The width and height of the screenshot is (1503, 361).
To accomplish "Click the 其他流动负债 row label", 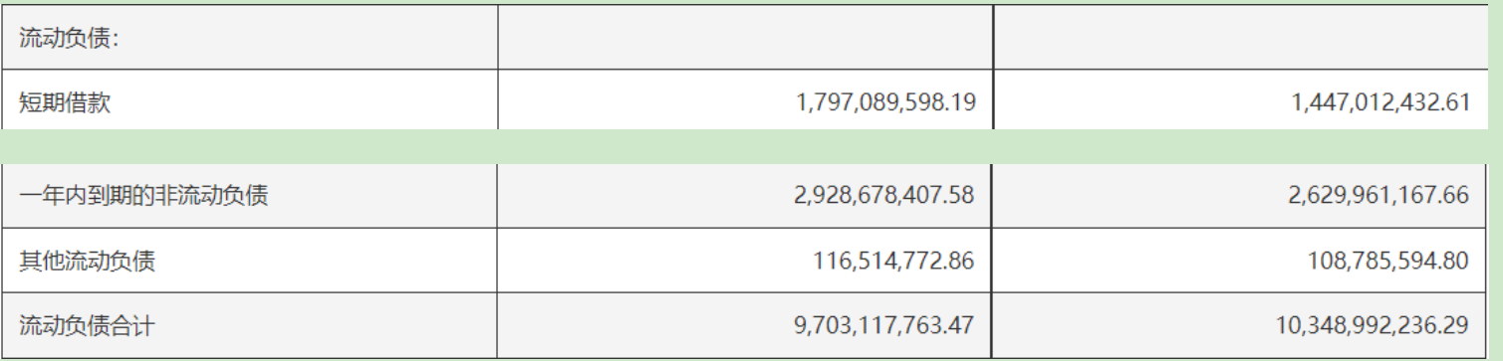I will point(88,261).
